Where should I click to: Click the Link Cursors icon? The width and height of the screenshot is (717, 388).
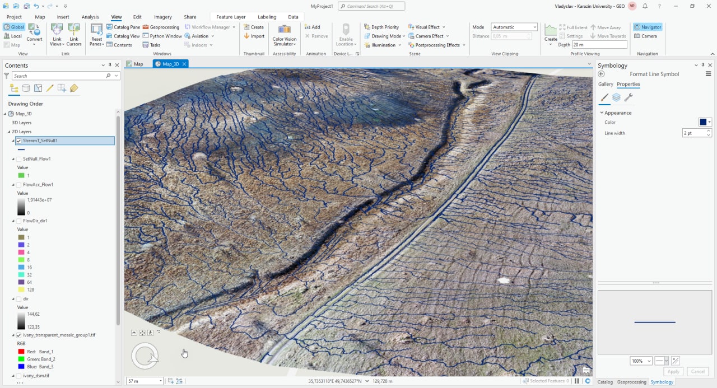(74, 32)
